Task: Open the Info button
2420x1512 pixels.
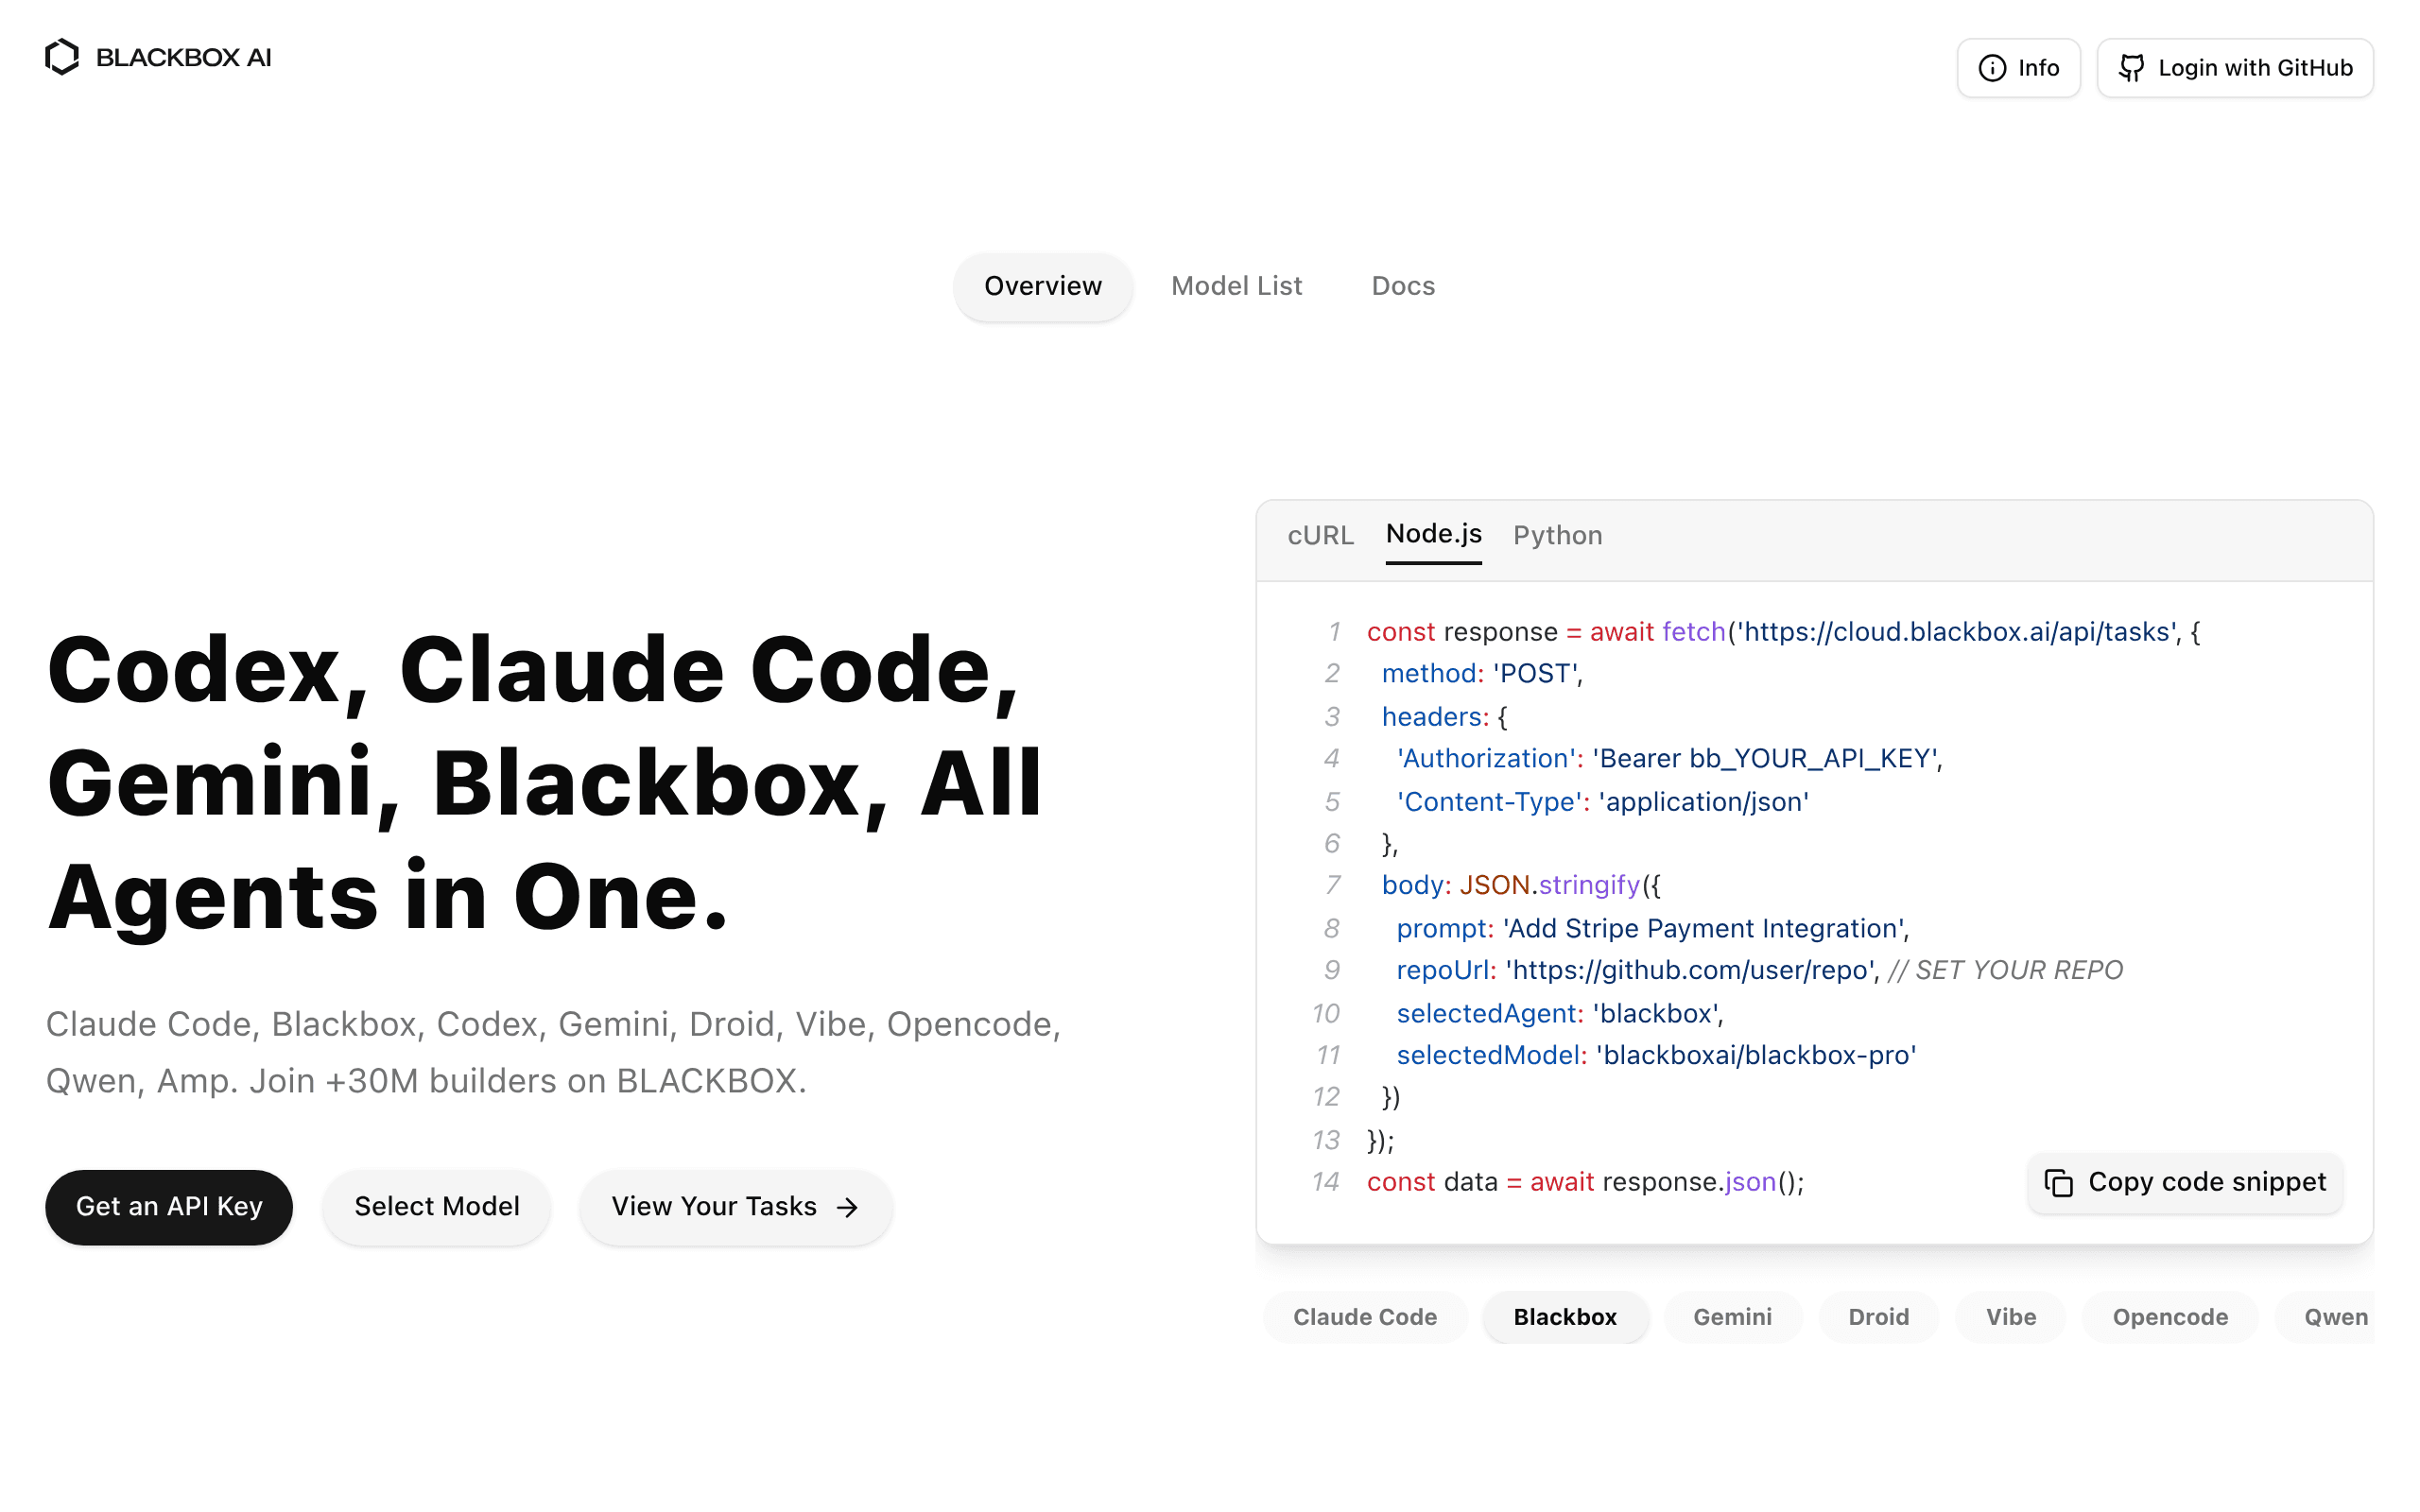Action: point(2018,68)
